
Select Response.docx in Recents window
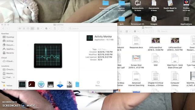[136, 42]
